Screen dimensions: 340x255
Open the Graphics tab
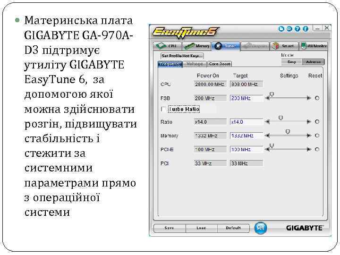click(255, 46)
